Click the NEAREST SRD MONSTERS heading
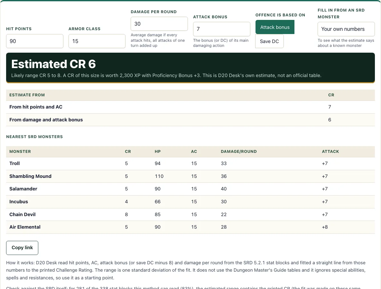381x289 pixels. (34, 137)
